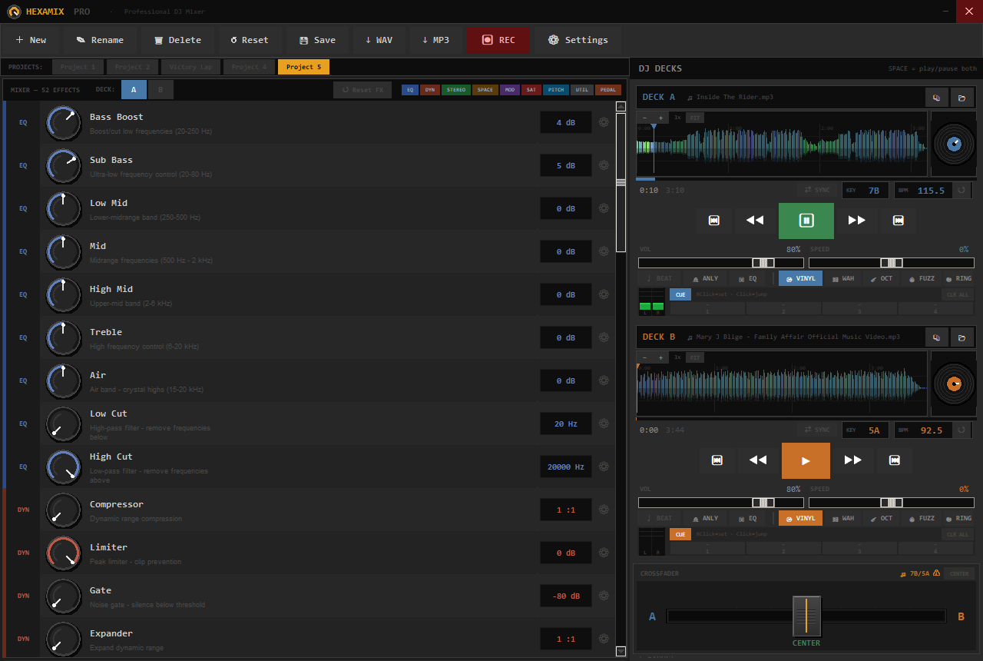The width and height of the screenshot is (983, 661).
Task: Skip Deck B to track start
Action: pyautogui.click(x=717, y=460)
